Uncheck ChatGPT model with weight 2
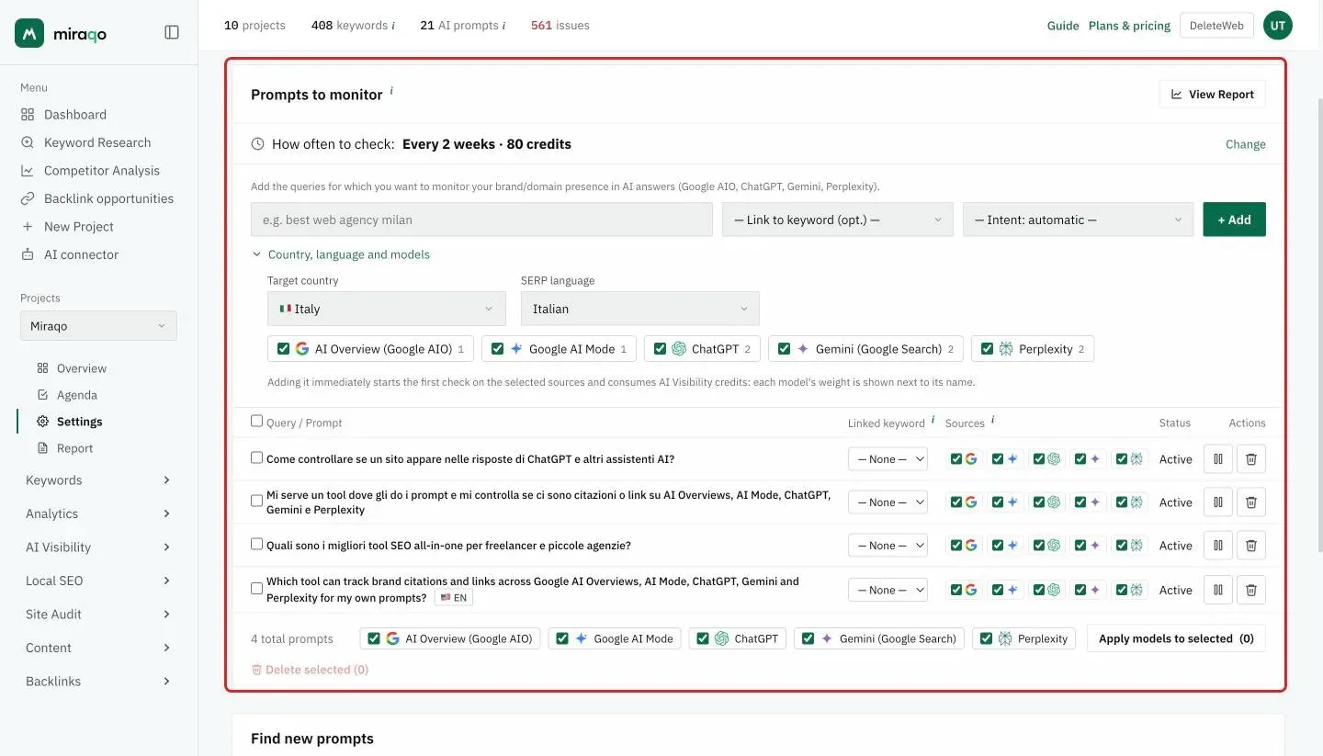Viewport: 1323px width, 756px height. (x=661, y=349)
